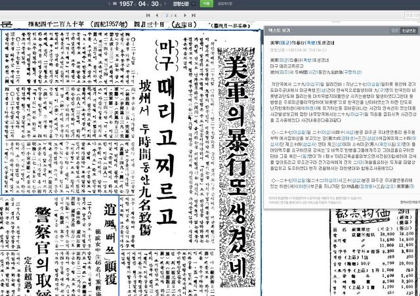
Task: Click the current page number 3 field
Action: click(x=167, y=16)
